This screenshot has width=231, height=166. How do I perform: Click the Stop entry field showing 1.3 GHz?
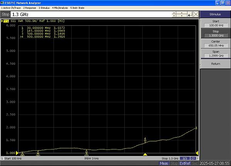coord(91,14)
